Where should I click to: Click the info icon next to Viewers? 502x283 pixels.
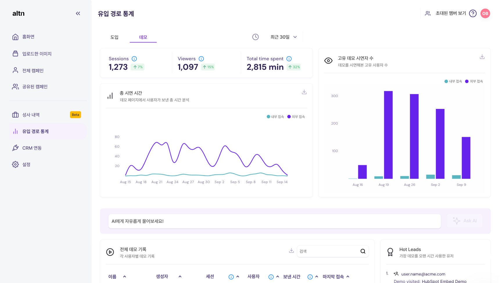point(201,59)
